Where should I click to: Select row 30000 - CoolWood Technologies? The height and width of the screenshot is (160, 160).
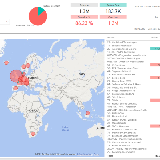coord(124,58)
